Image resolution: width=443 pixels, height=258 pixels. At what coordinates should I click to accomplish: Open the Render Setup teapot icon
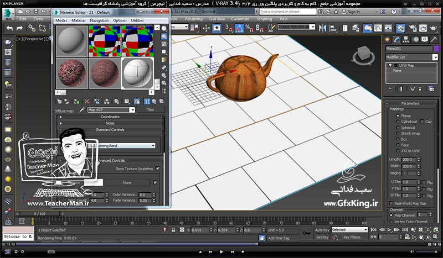coord(413,28)
